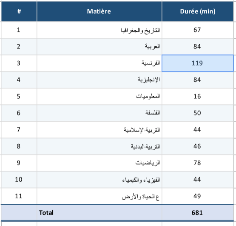Select the duration 84 for العربية
Image resolution: width=236 pixels, height=226 pixels.
click(x=198, y=46)
